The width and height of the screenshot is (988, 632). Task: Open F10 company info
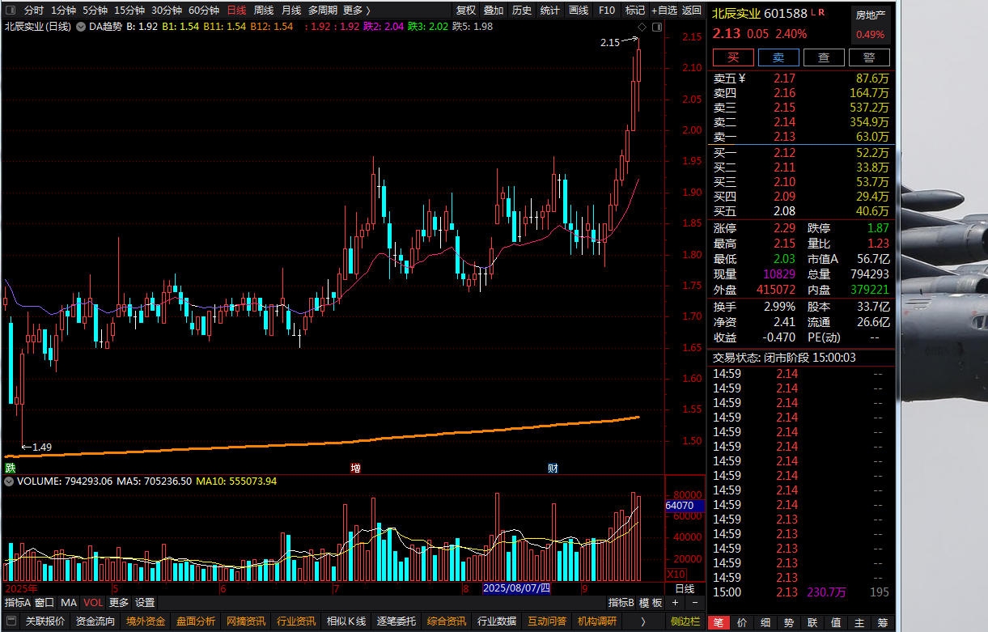click(606, 11)
